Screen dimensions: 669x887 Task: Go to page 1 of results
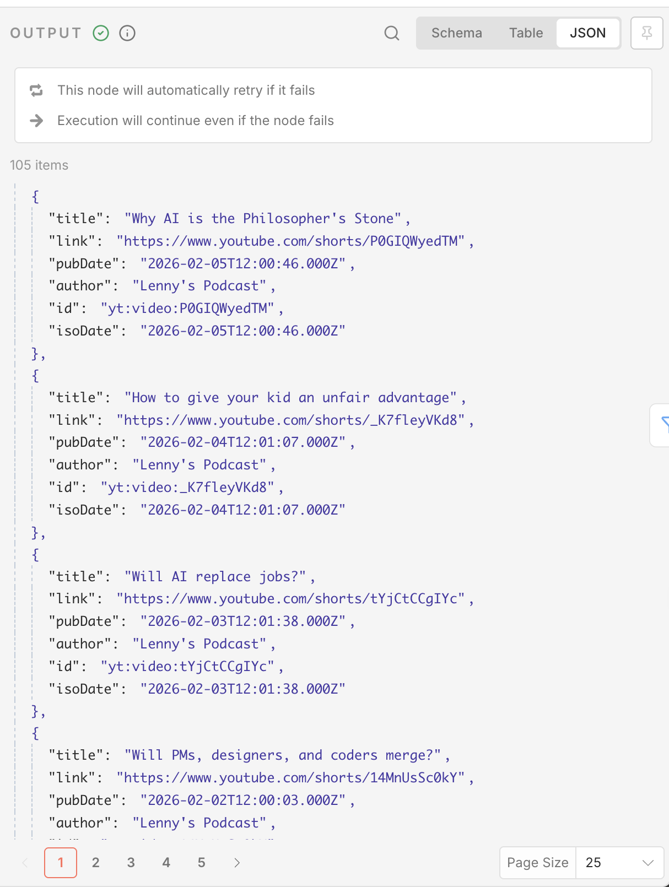61,863
